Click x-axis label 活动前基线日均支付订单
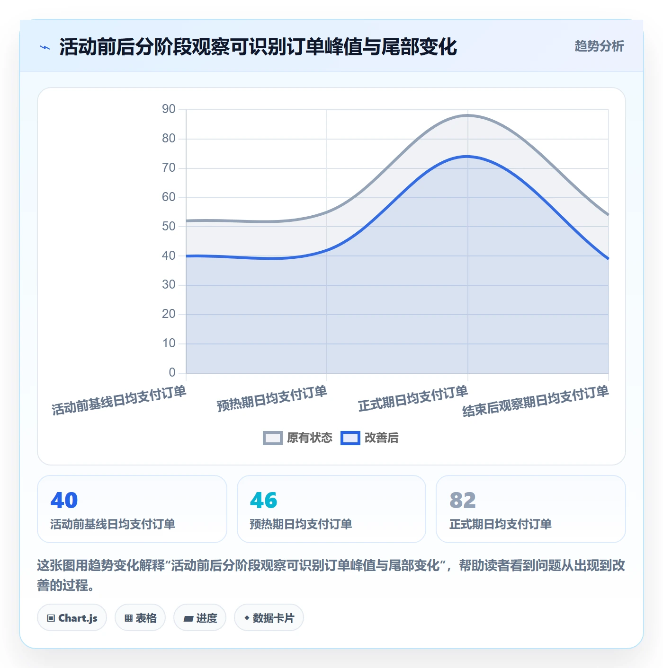The height and width of the screenshot is (668, 663). coord(119,400)
